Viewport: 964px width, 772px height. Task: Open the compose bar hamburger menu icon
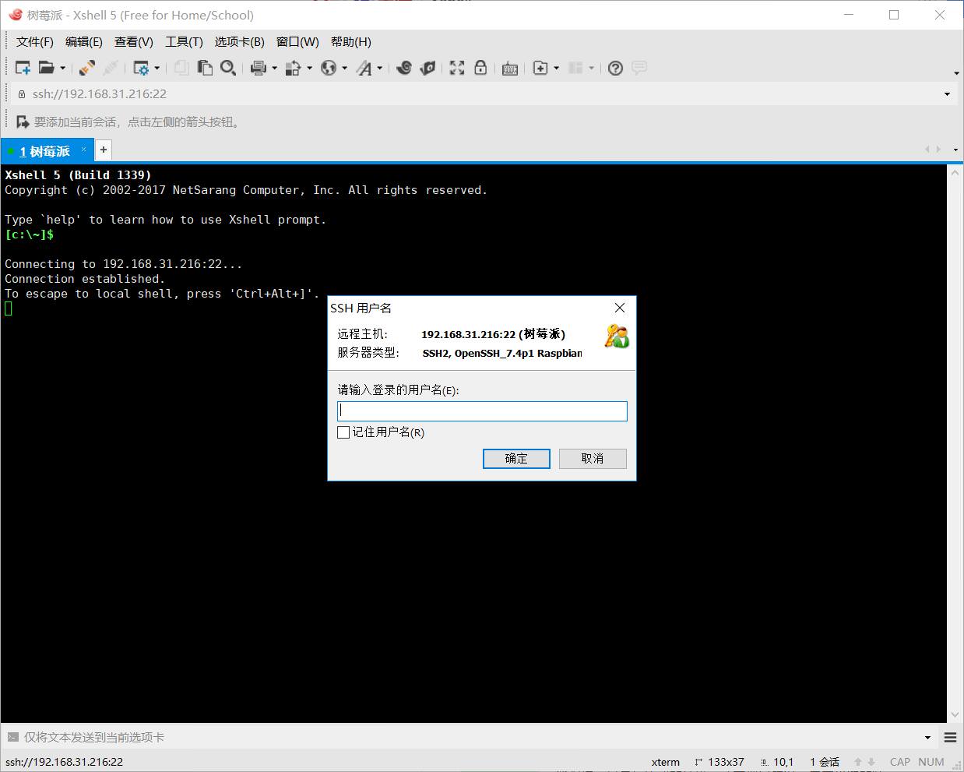coord(950,737)
